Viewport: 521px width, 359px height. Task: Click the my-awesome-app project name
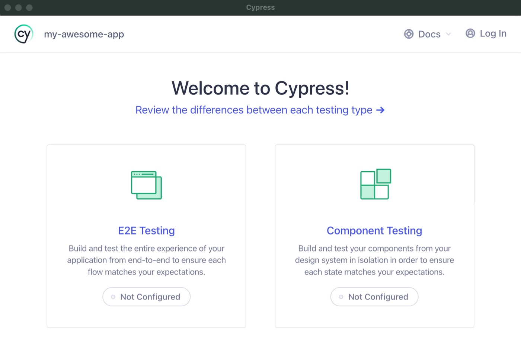click(x=84, y=34)
